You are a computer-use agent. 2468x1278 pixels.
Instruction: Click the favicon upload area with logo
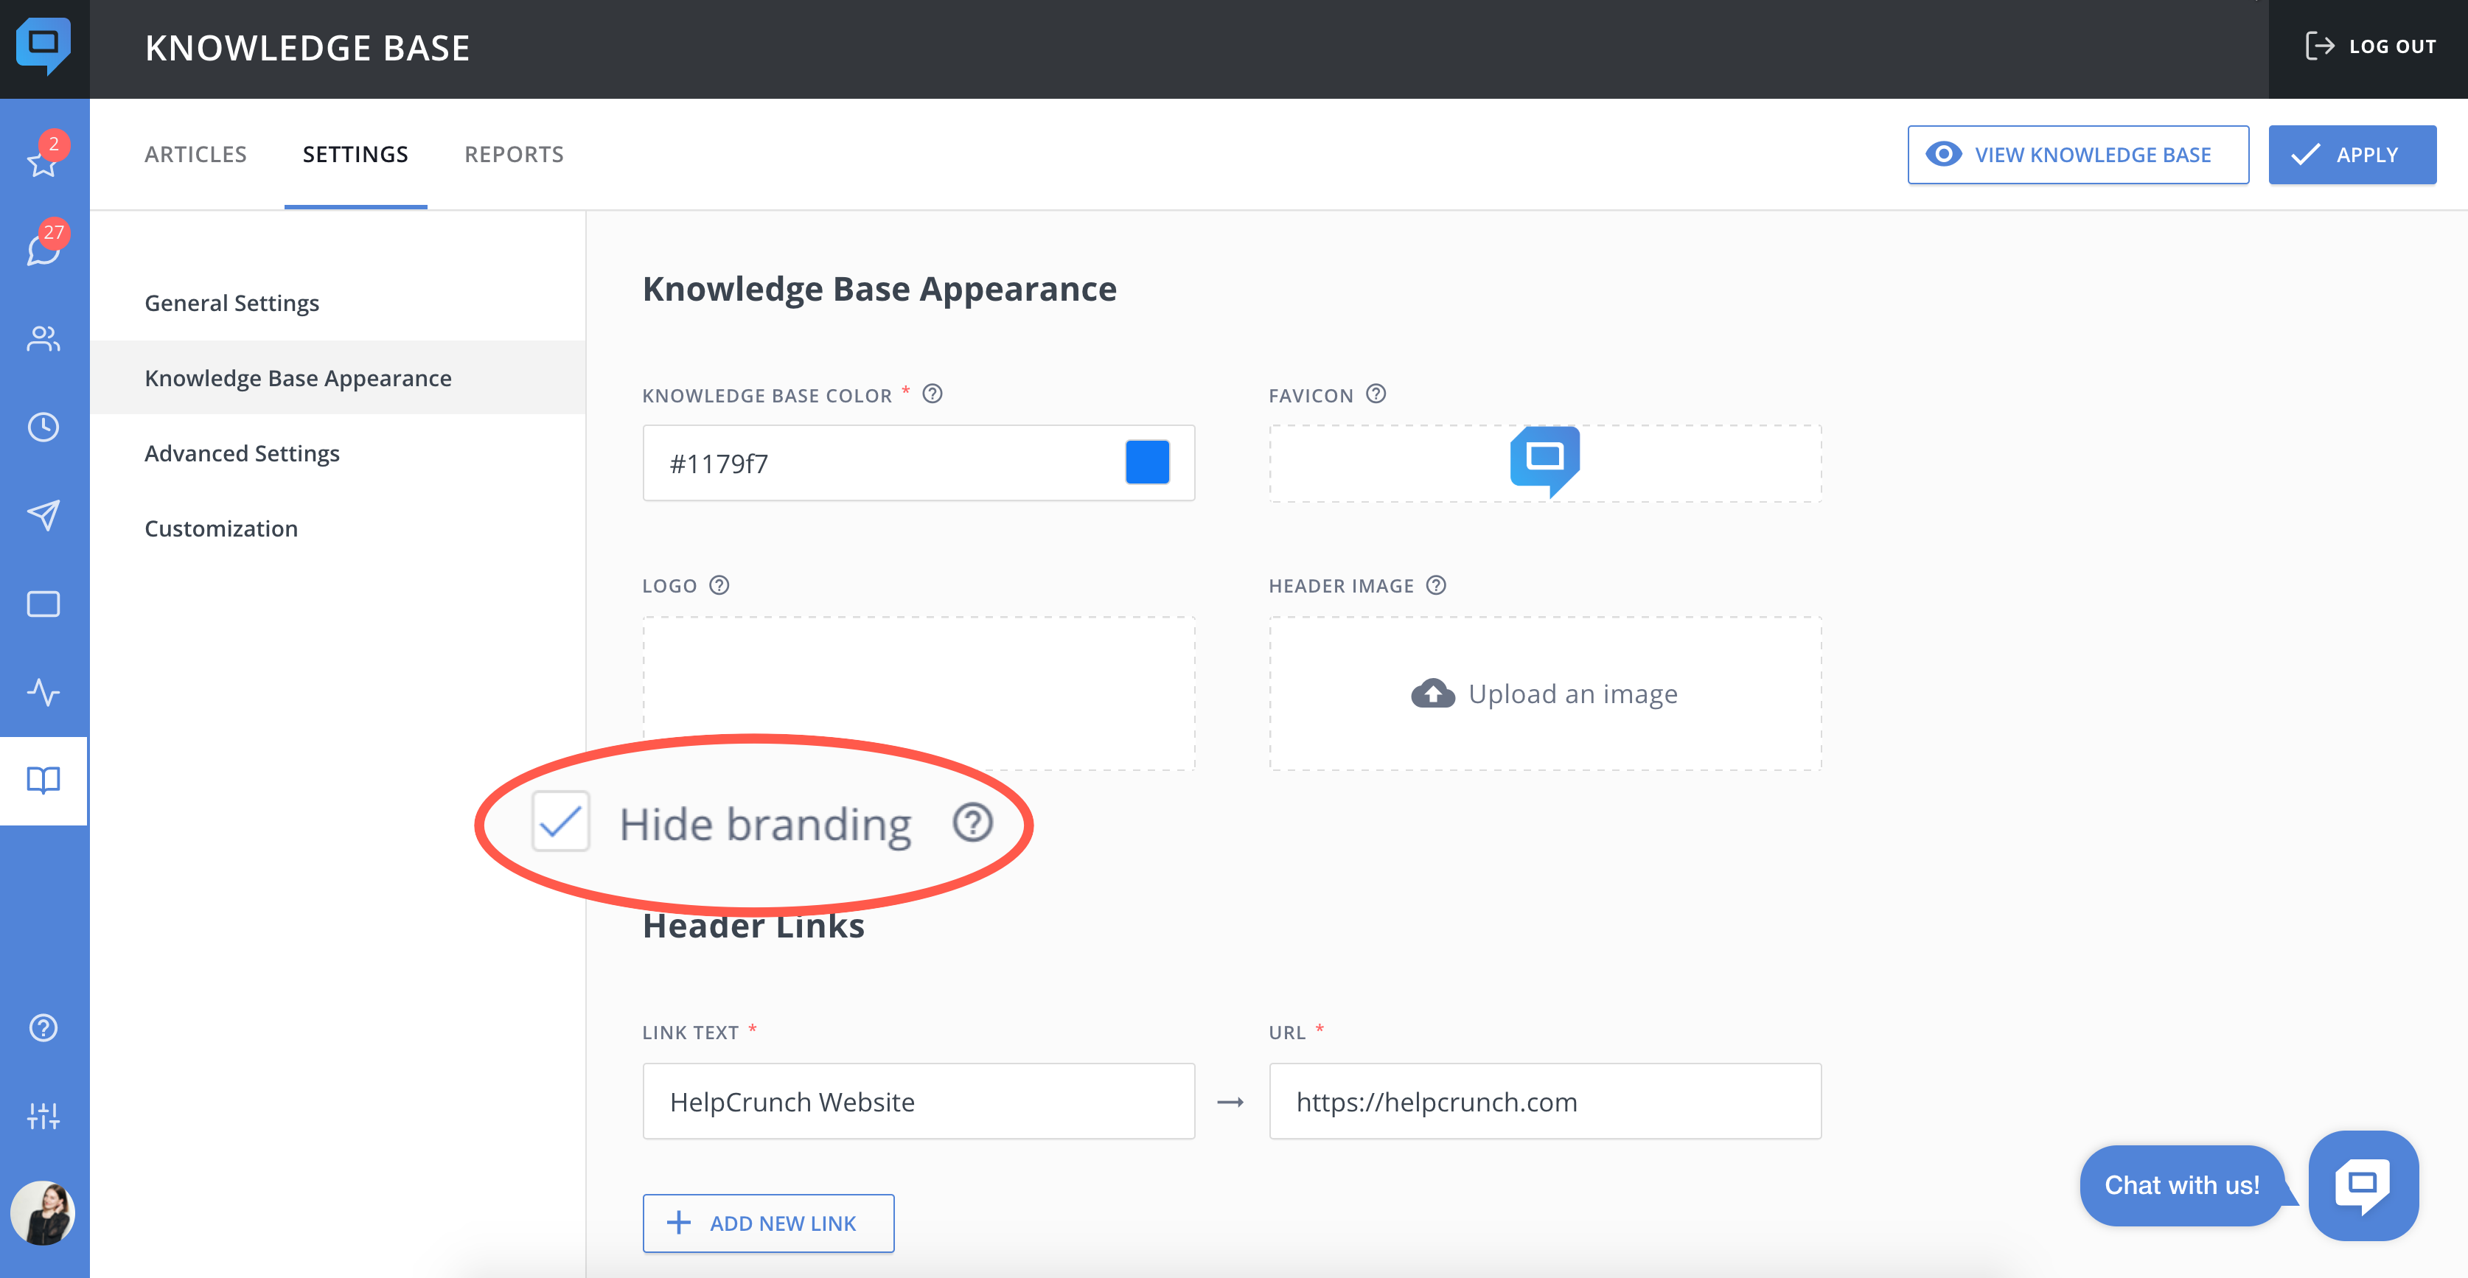(1544, 463)
